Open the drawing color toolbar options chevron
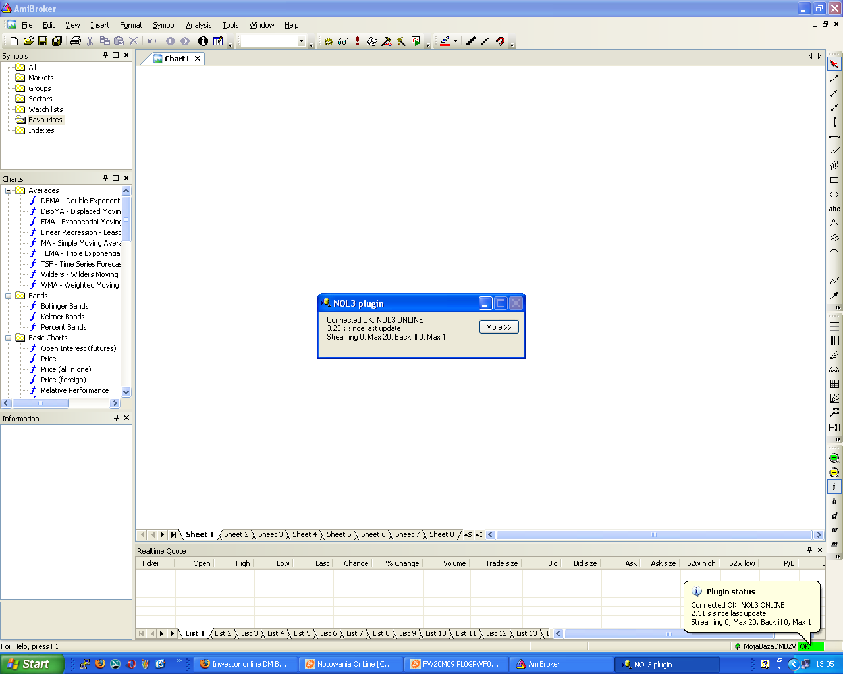This screenshot has height=674, width=843. 512,43
